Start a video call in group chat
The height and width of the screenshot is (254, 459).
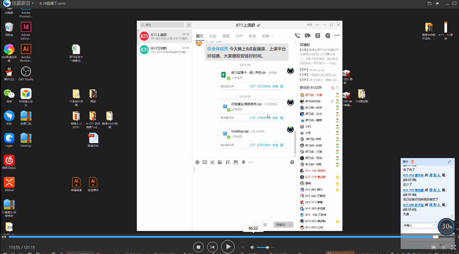point(307,35)
